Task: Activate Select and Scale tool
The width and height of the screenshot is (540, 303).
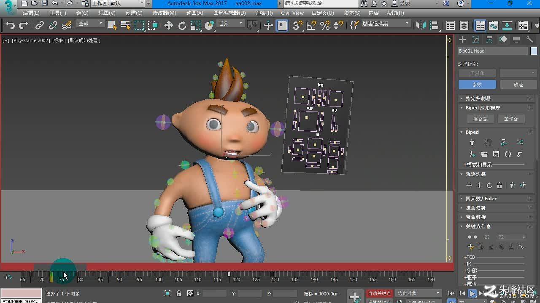Action: (x=196, y=26)
